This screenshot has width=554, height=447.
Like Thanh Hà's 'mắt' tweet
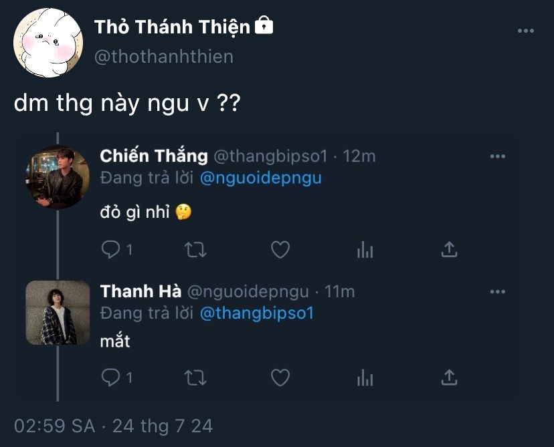click(x=280, y=378)
